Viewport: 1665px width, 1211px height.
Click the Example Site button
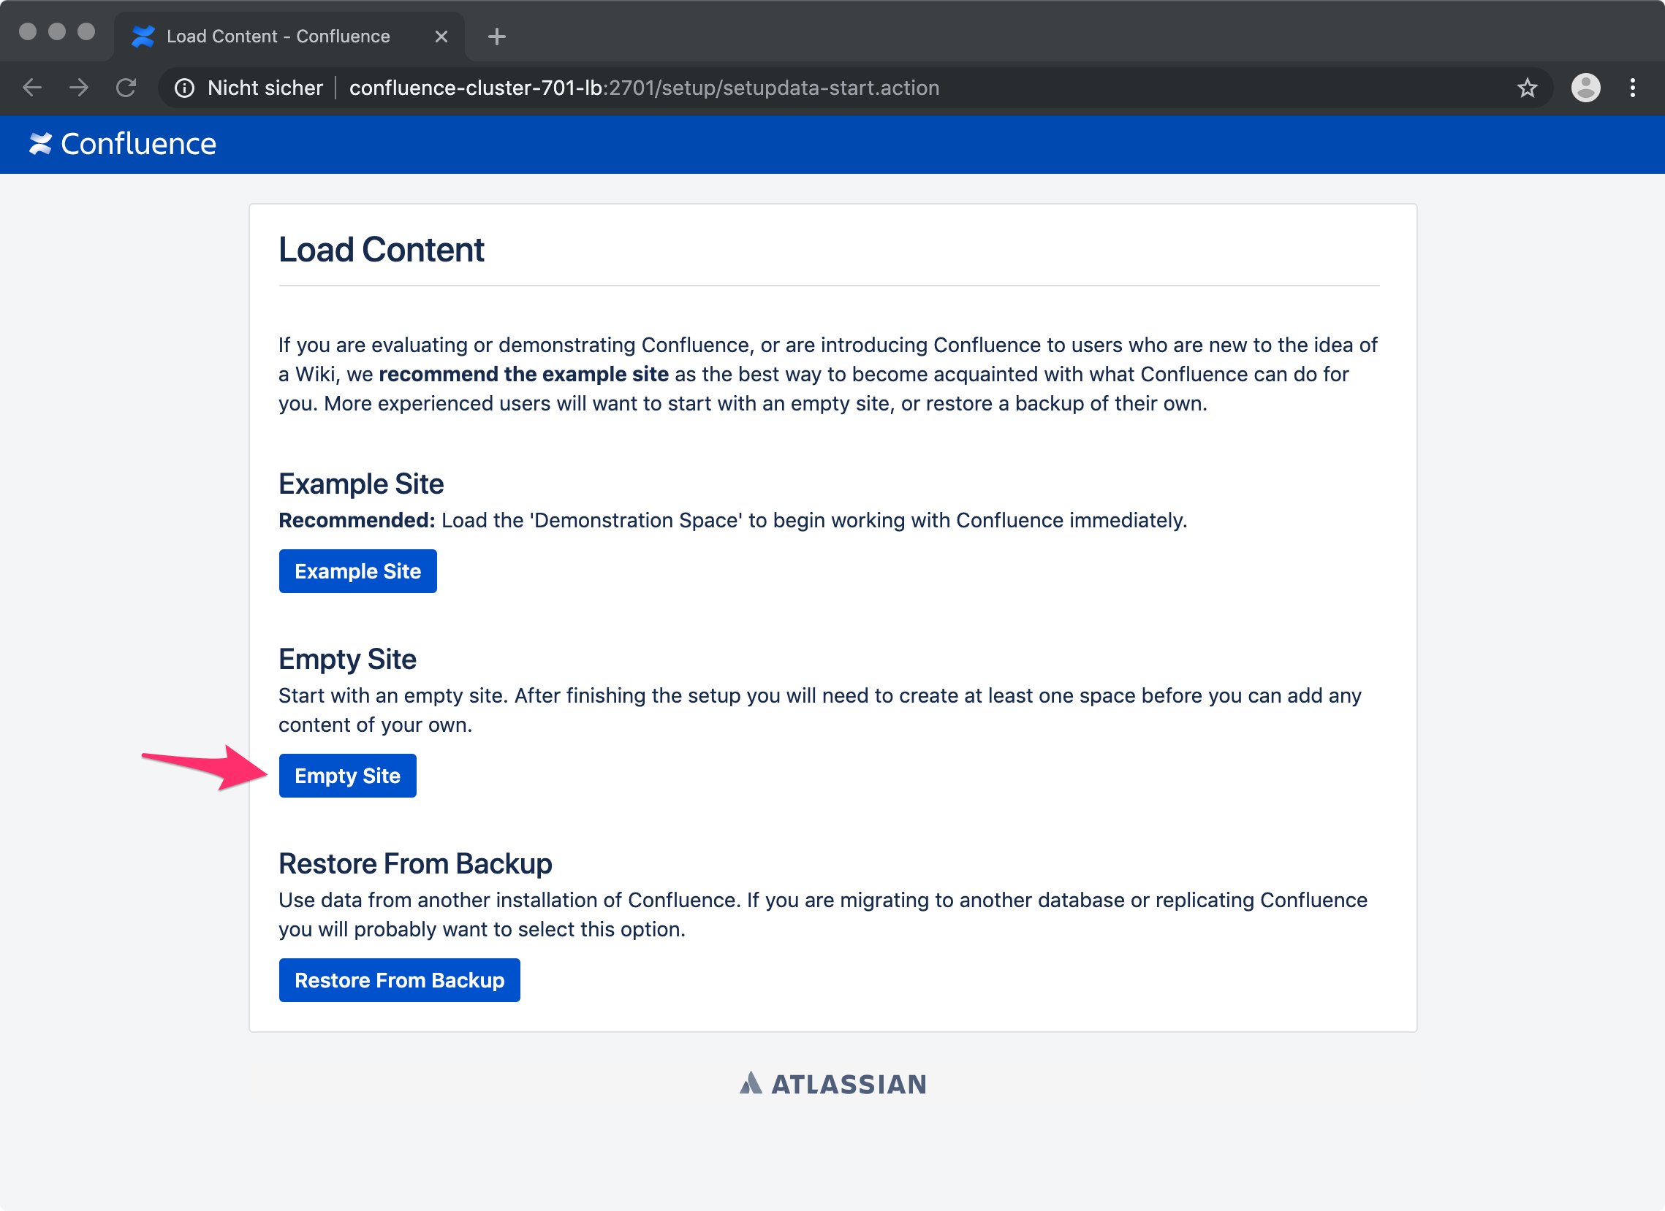(357, 571)
